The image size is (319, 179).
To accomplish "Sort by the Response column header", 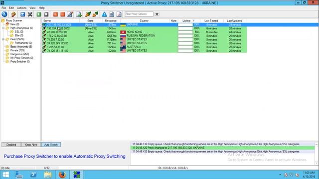I will click(111, 21).
